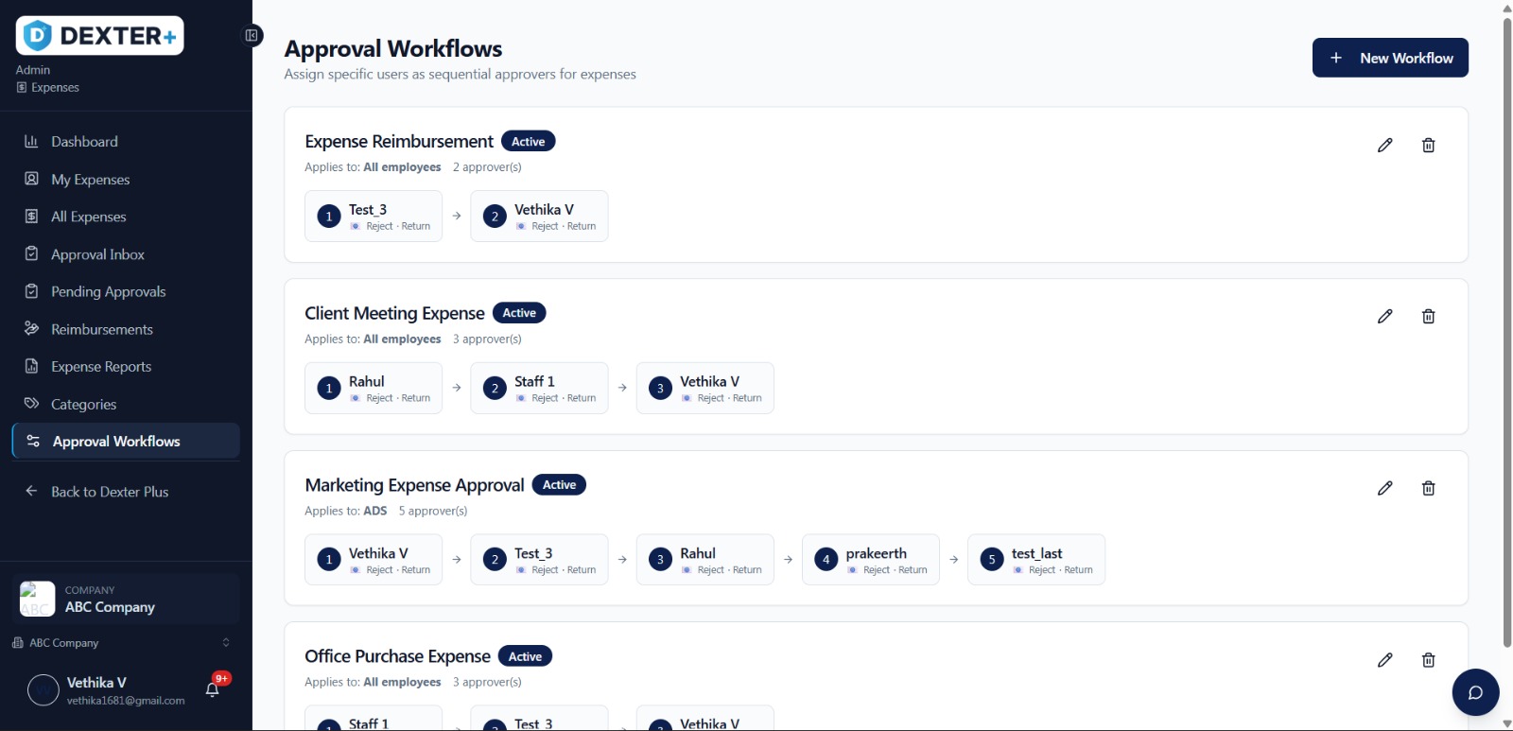1513x731 pixels.
Task: Edit the Client Meeting Expense workflow
Action: [x=1384, y=317]
